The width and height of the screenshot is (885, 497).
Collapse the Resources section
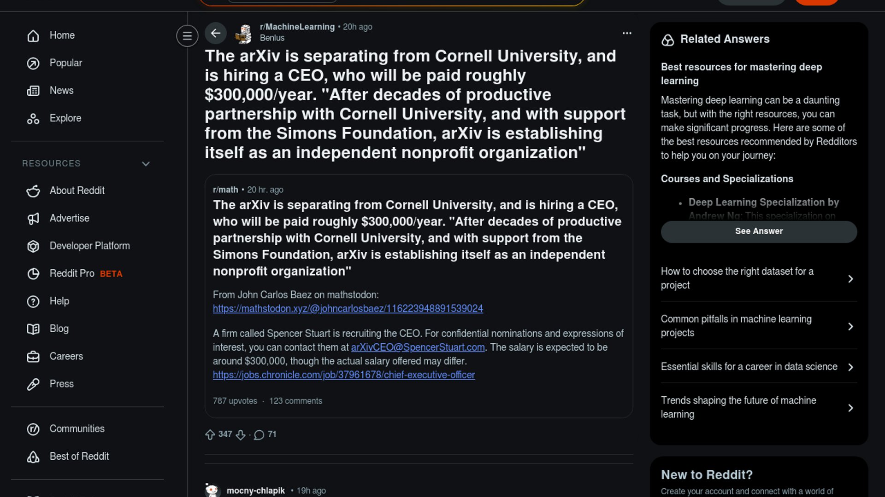[x=146, y=164]
